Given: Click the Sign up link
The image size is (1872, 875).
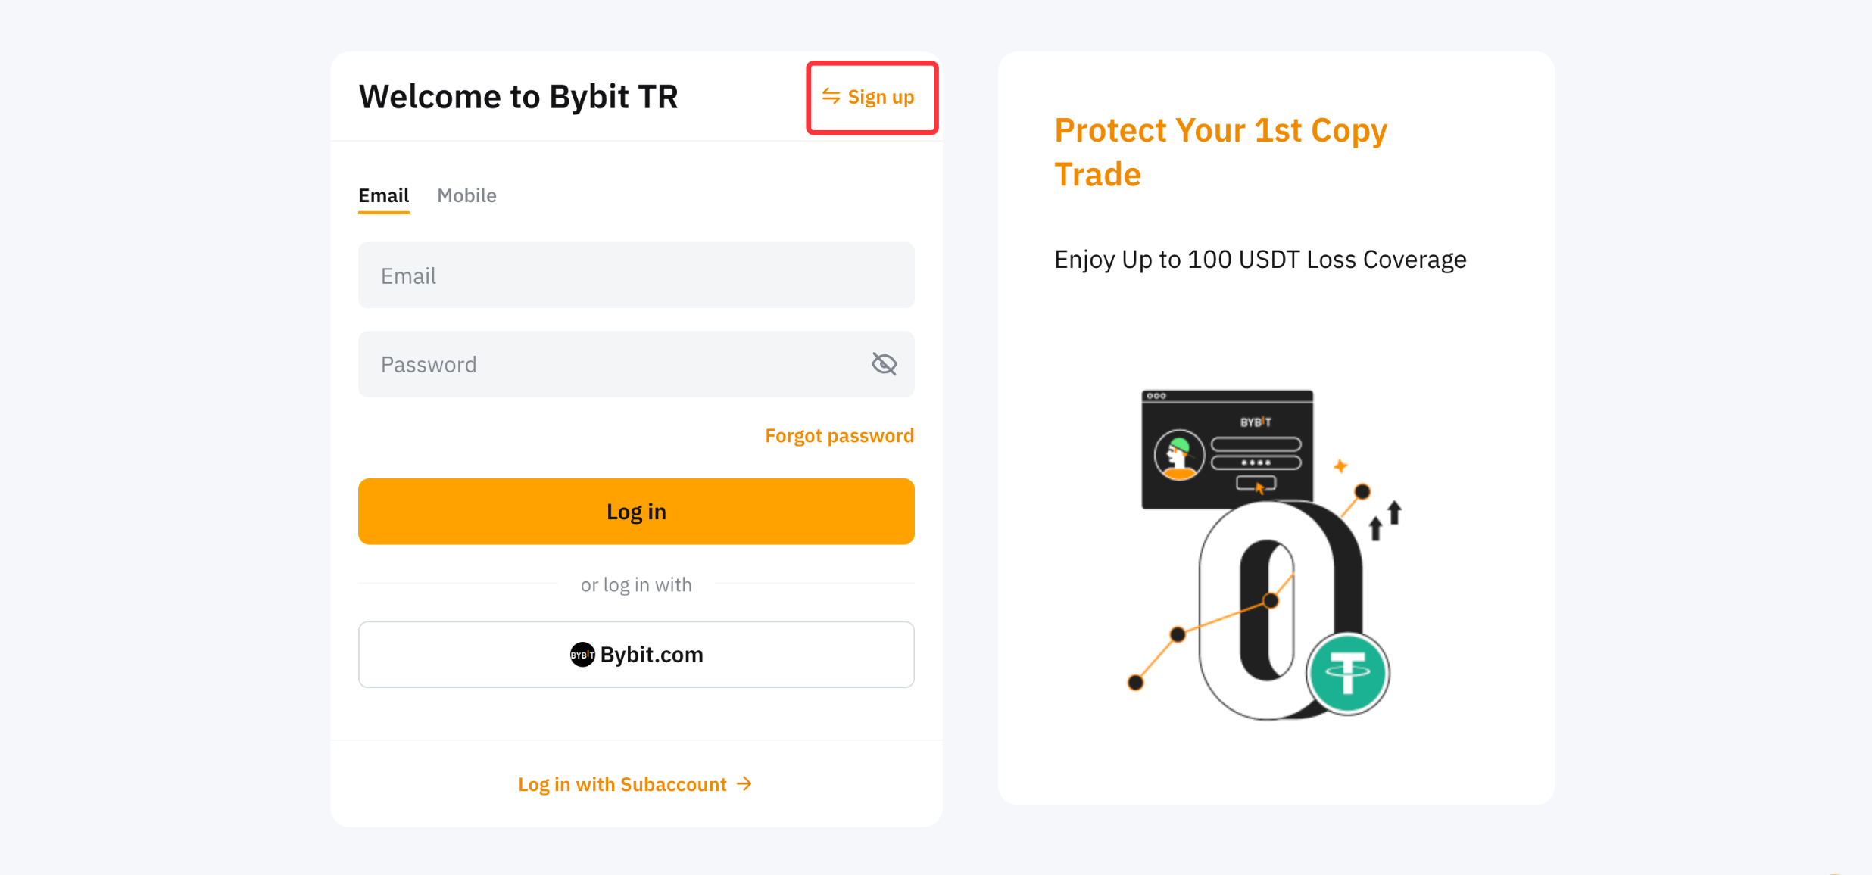Looking at the screenshot, I should [881, 97].
